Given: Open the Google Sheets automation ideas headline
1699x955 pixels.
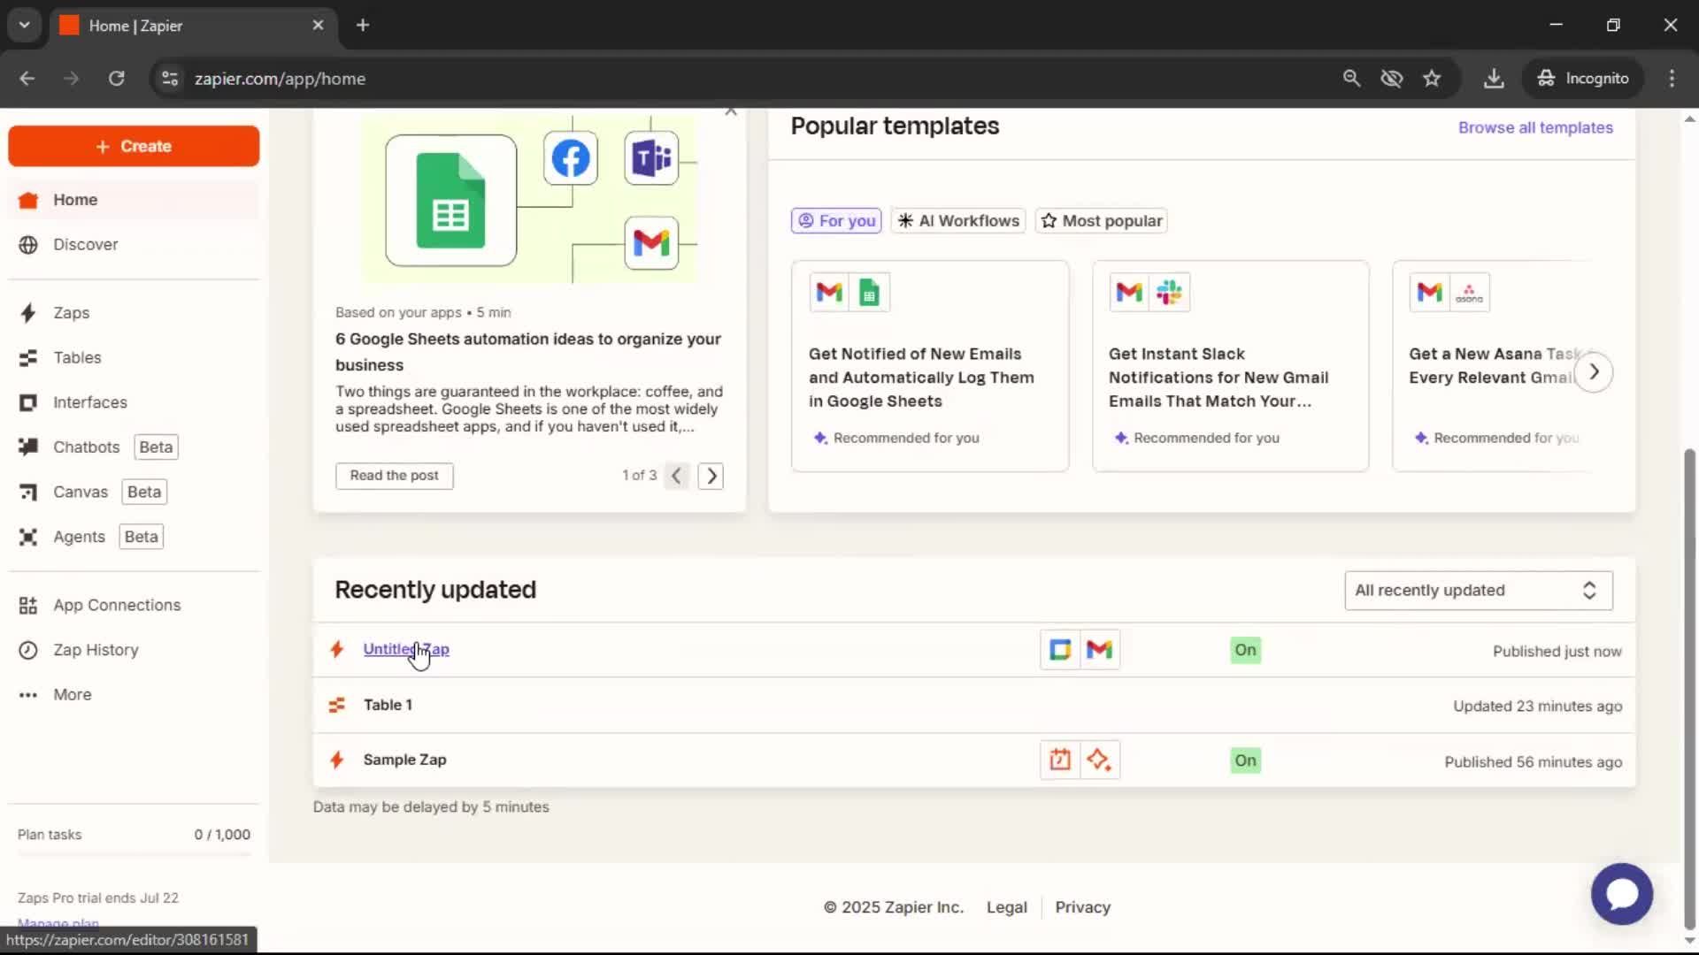Looking at the screenshot, I should coord(528,352).
